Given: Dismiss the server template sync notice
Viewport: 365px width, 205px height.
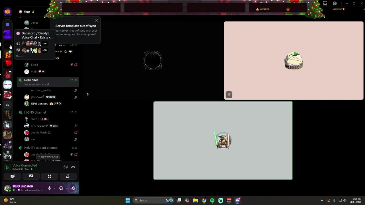Looking at the screenshot, I should pos(97,20).
